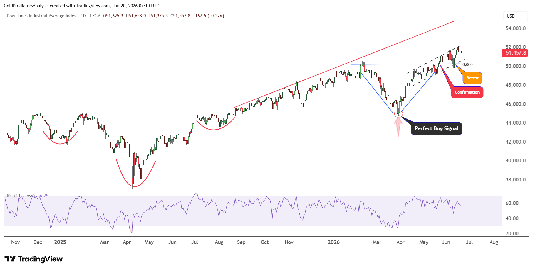Image resolution: width=533 pixels, height=270 pixels.
Task: Click the 1D timeframe label in chart header
Action: point(83,16)
